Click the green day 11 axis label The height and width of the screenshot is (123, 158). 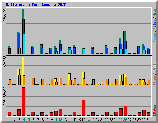pyautogui.click(x=56, y=120)
